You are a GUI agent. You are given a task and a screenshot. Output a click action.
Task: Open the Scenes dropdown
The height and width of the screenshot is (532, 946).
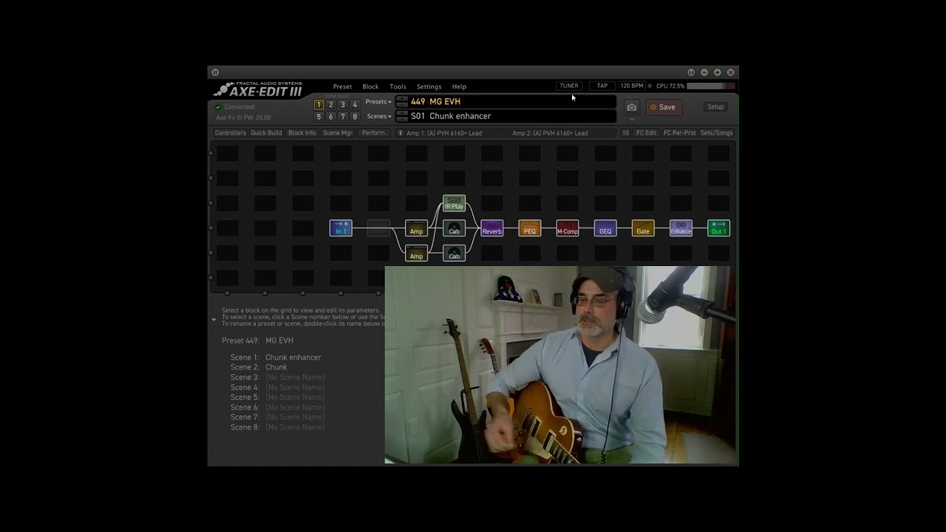coord(379,116)
